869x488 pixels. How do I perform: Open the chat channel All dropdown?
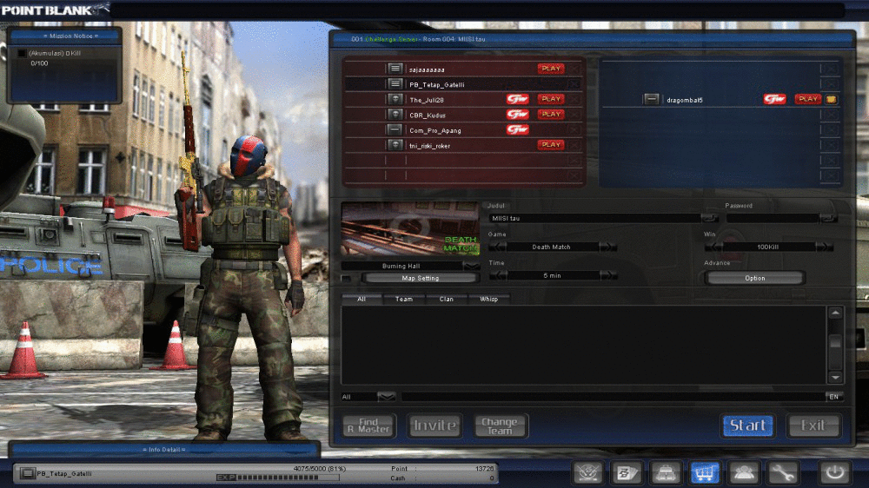[x=387, y=397]
